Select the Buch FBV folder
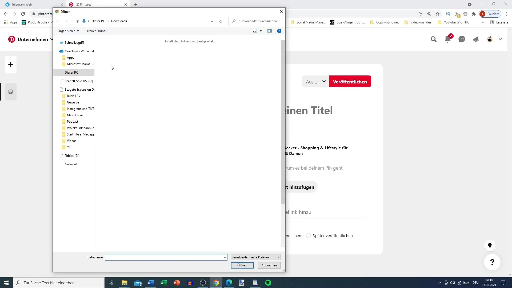Viewport: 512px width, 288px height. click(71, 96)
